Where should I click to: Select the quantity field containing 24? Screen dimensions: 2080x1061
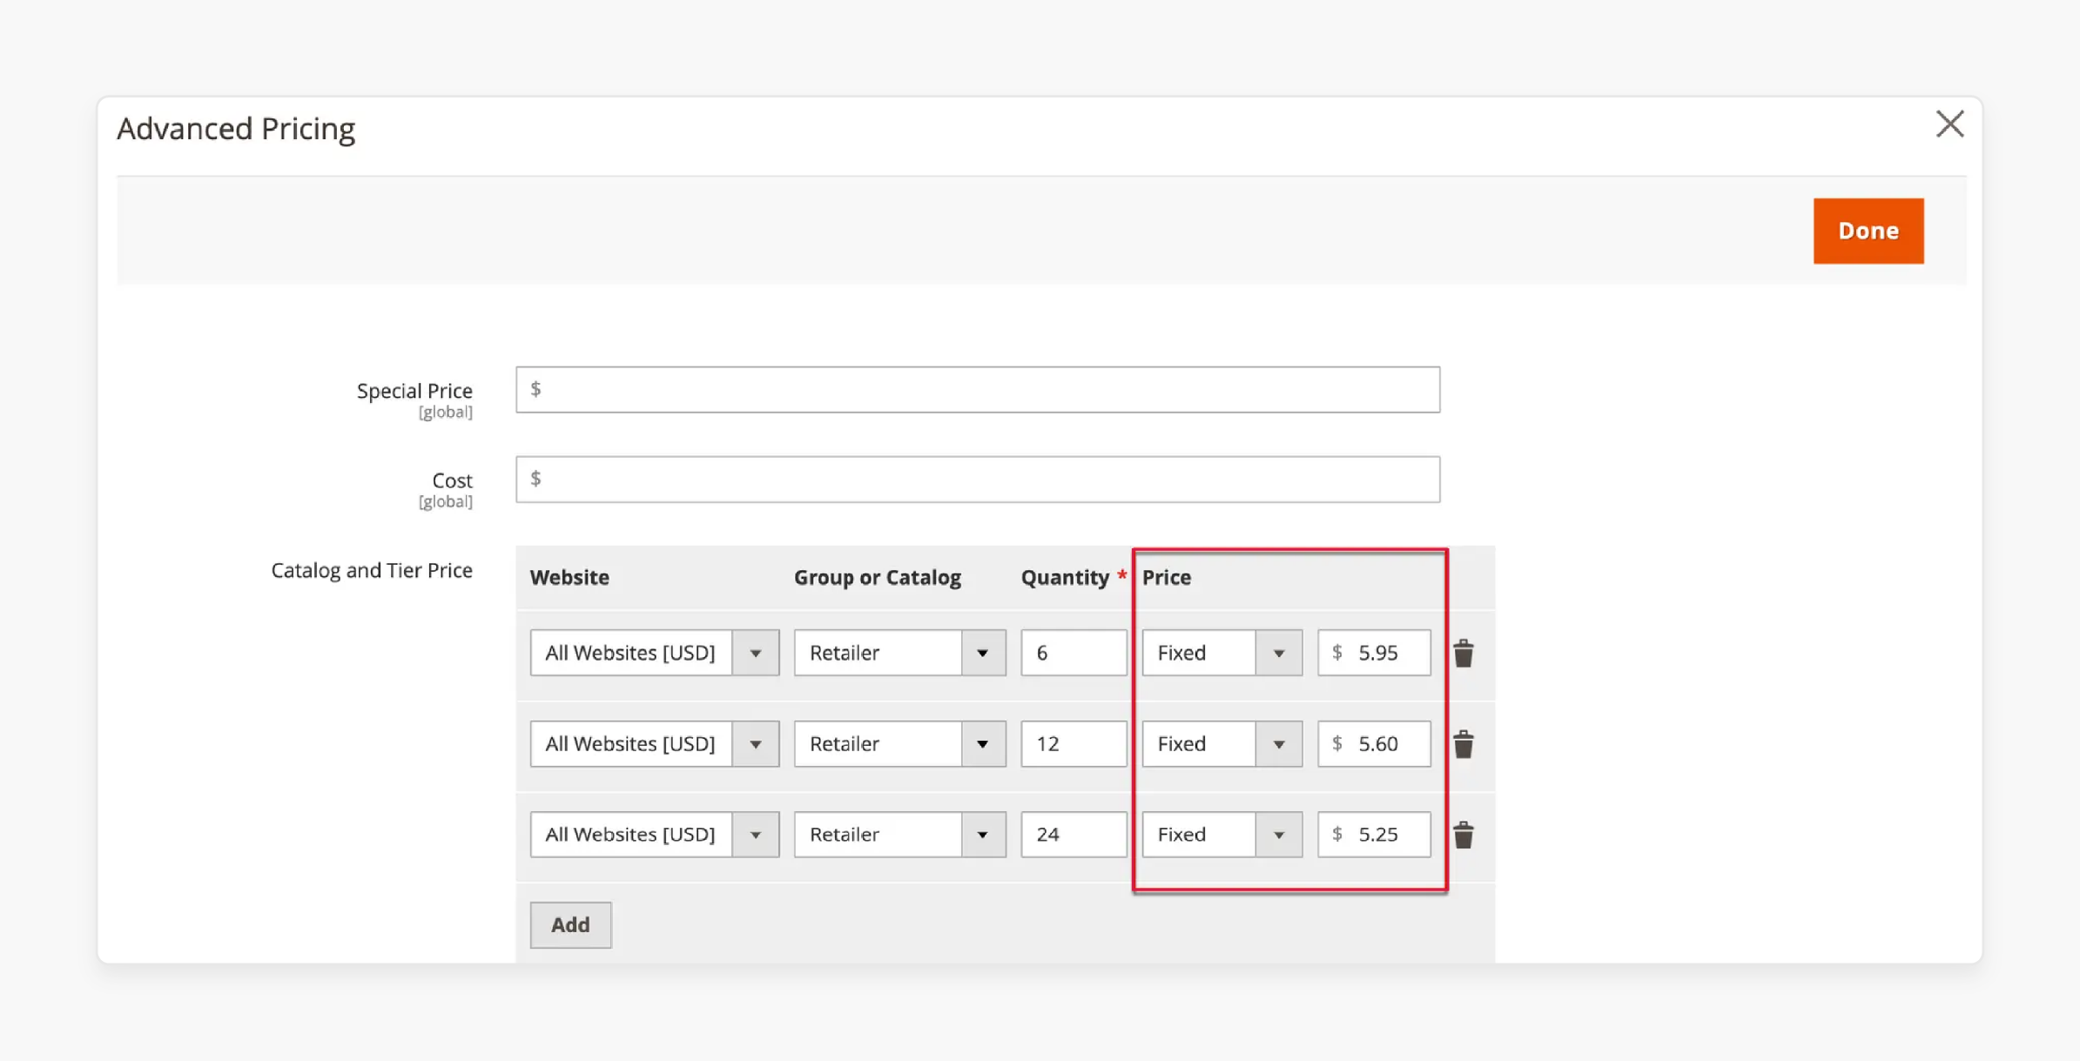(x=1074, y=834)
